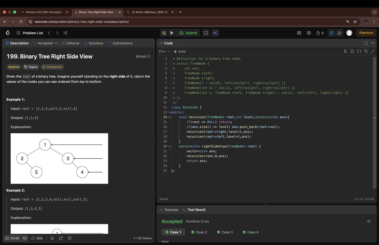Reload the page in Chrome
This screenshot has height=245, width=379.
coord(21,22)
